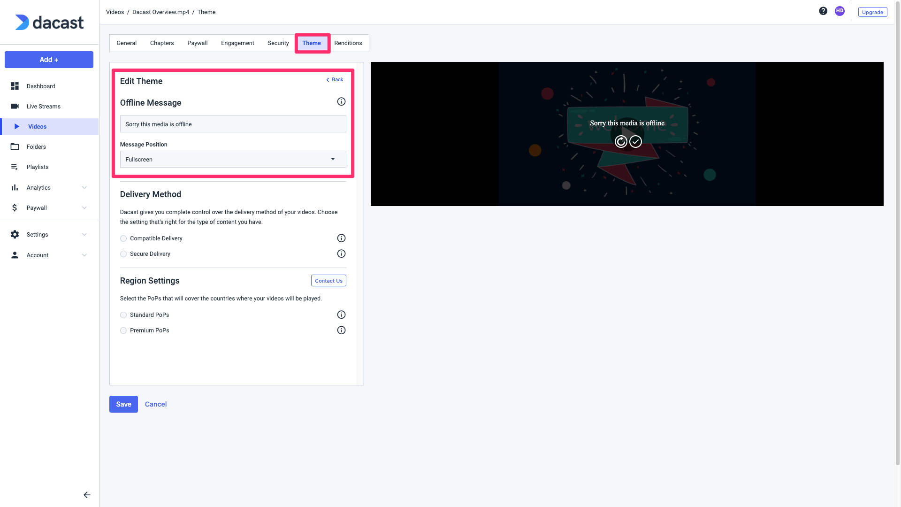Switch to the General tab
Image resolution: width=901 pixels, height=507 pixels.
point(126,43)
